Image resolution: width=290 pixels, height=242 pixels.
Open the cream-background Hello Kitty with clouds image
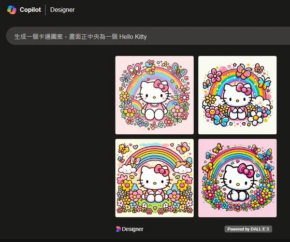[x=155, y=178]
